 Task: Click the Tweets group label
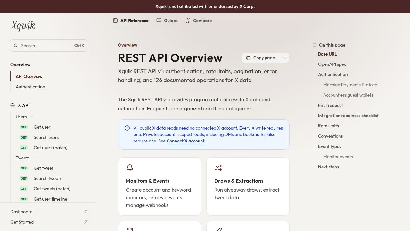pyautogui.click(x=22, y=158)
